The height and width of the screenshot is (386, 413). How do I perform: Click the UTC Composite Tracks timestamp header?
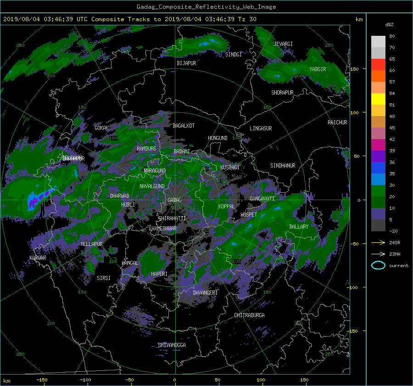point(129,19)
